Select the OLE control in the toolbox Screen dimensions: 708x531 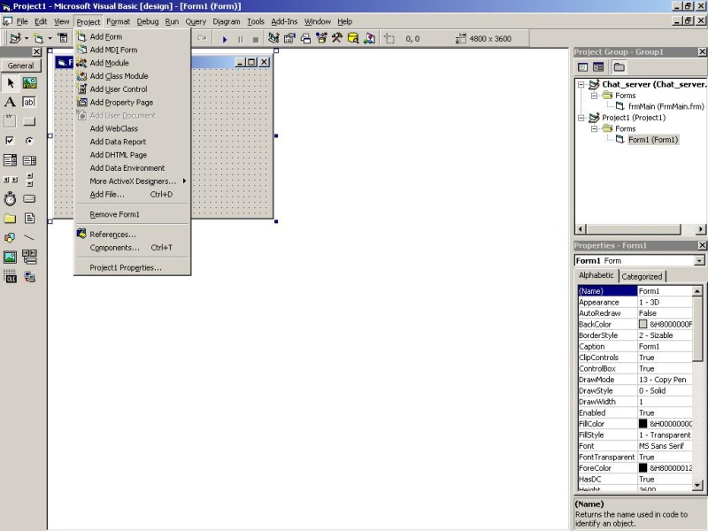[x=10, y=276]
